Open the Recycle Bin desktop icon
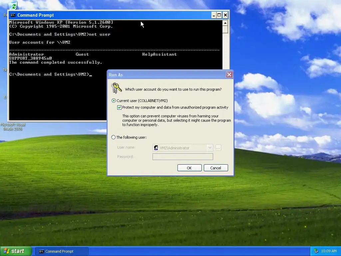 [13, 5]
